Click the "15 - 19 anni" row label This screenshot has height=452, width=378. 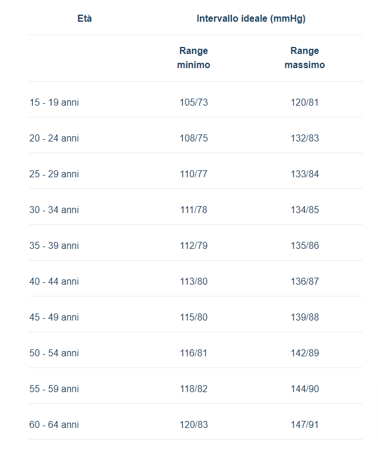click(54, 103)
